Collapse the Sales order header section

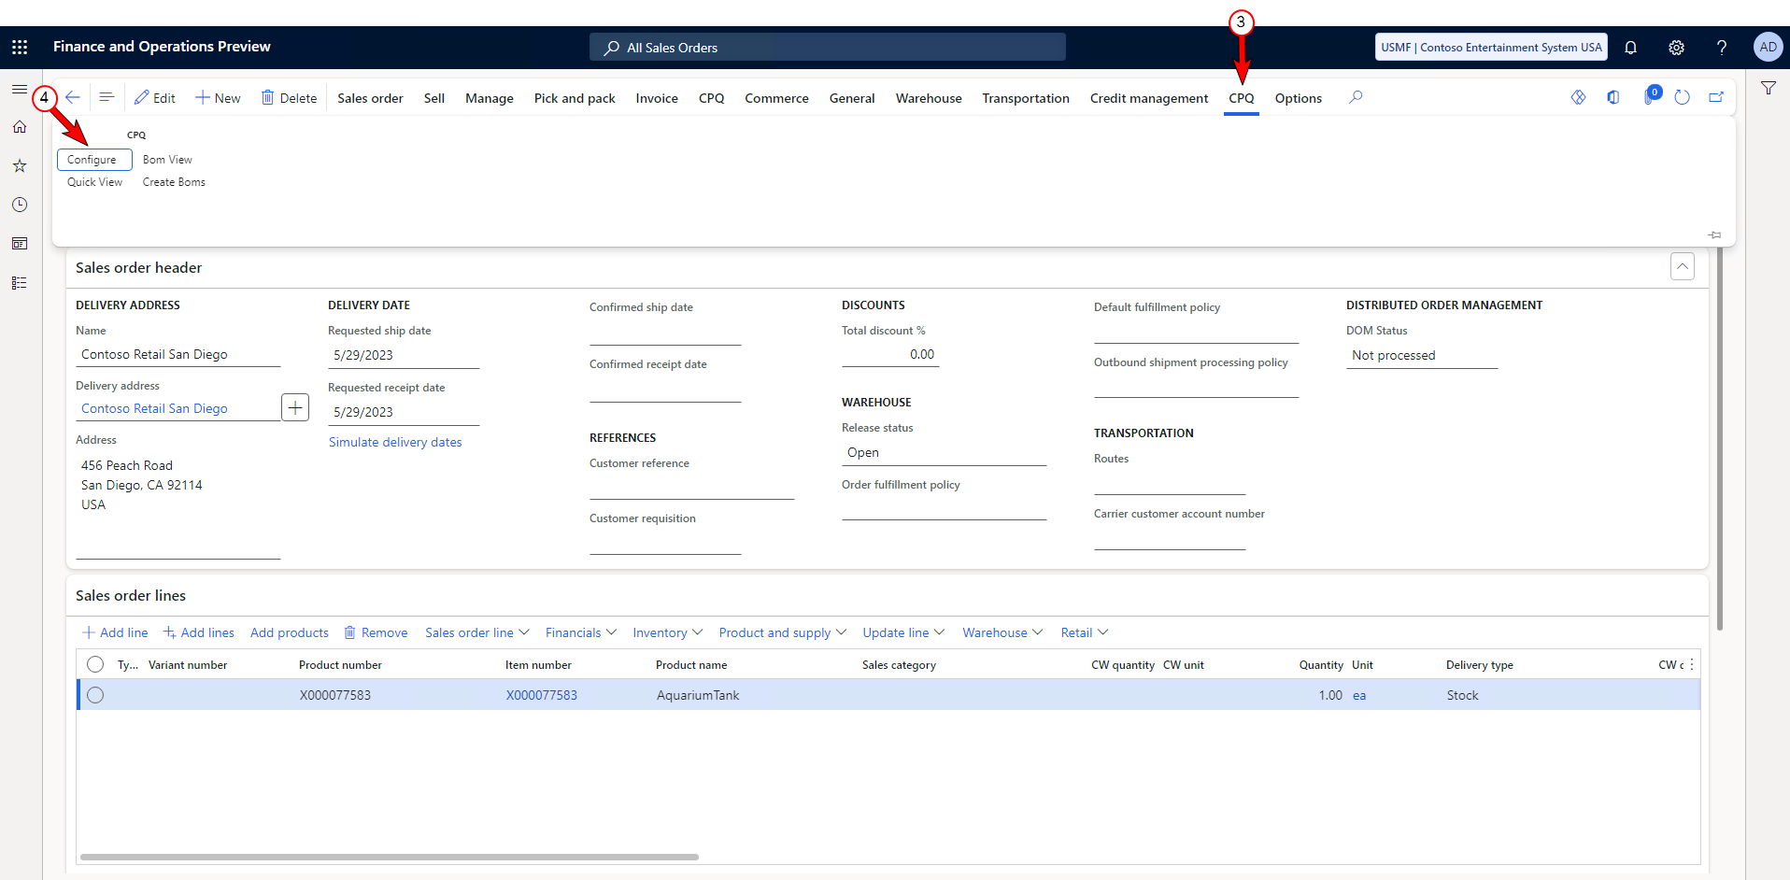(x=1682, y=266)
